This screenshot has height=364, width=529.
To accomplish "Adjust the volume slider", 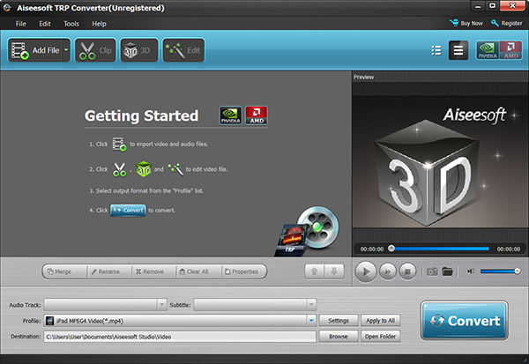I will [500, 271].
